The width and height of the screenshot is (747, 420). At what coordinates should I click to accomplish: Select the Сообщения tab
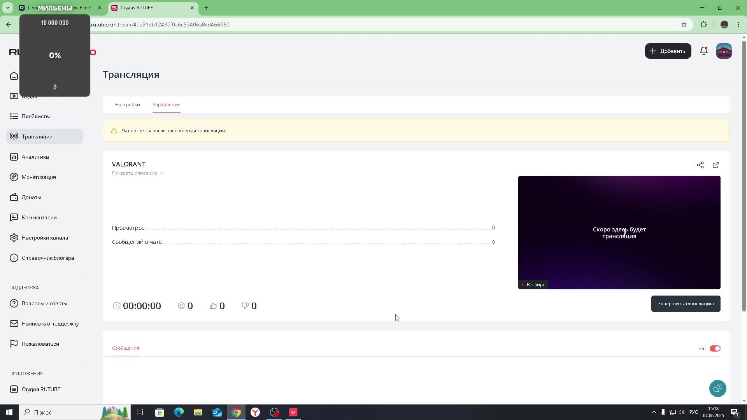[x=125, y=348]
